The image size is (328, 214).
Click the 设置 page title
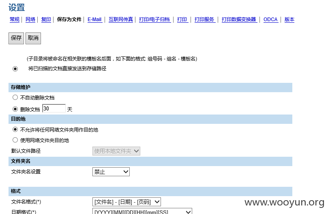tap(17, 8)
